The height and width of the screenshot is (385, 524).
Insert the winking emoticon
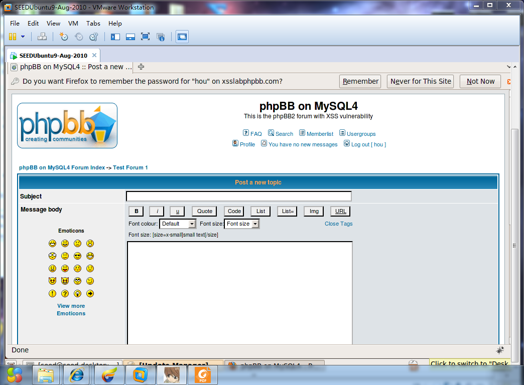point(90,281)
